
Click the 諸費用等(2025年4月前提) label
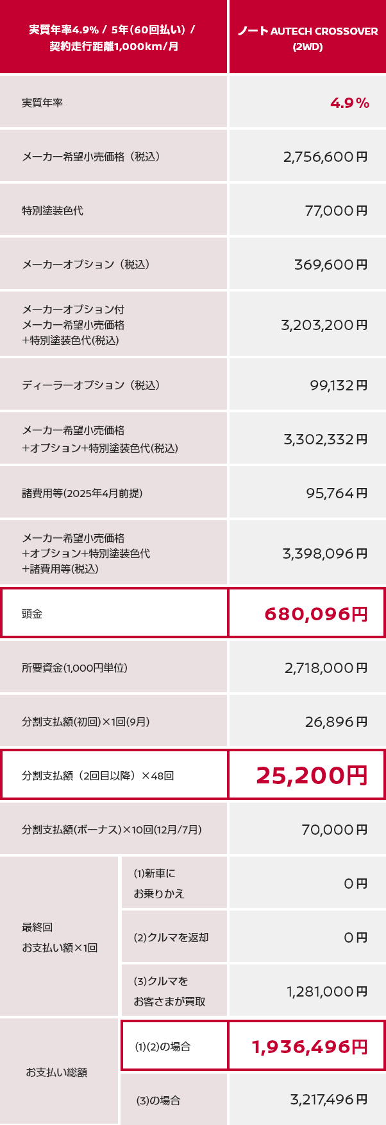tap(82, 493)
